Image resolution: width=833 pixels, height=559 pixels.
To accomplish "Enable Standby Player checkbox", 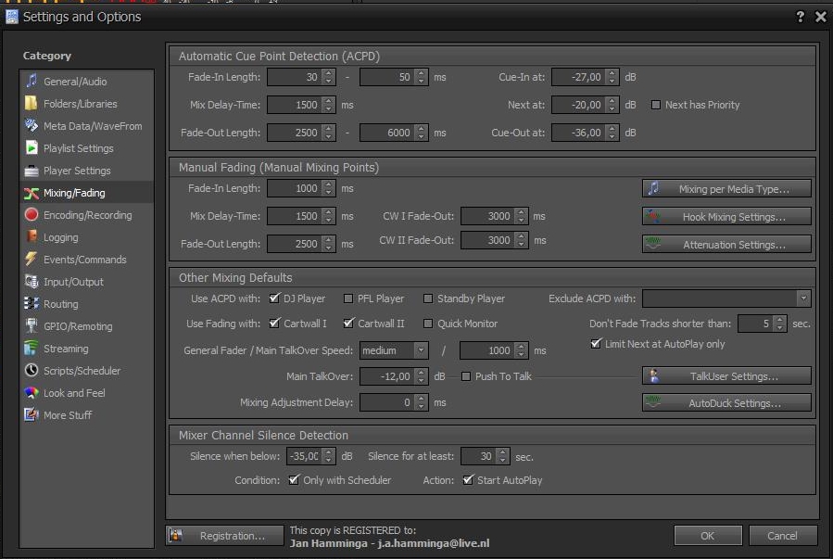I will [428, 299].
